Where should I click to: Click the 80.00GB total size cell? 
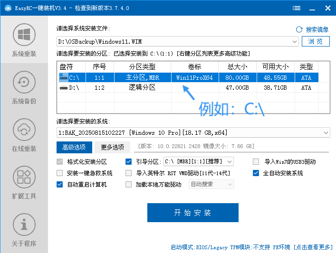click(x=237, y=77)
